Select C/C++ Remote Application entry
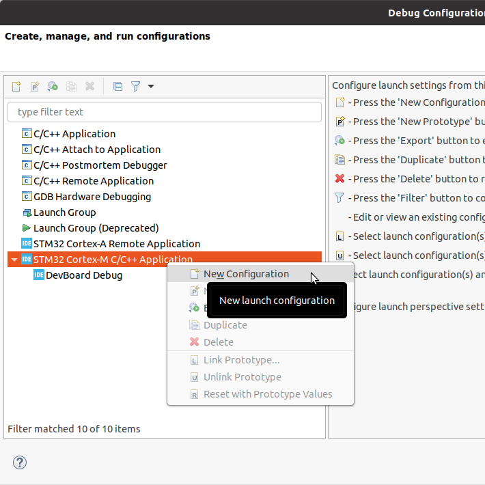This screenshot has width=485, height=485. 94,181
